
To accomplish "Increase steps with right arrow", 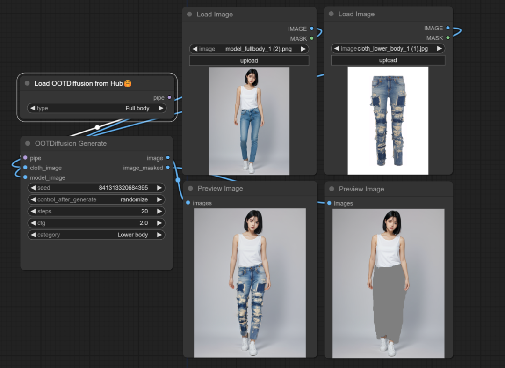I will click(159, 211).
